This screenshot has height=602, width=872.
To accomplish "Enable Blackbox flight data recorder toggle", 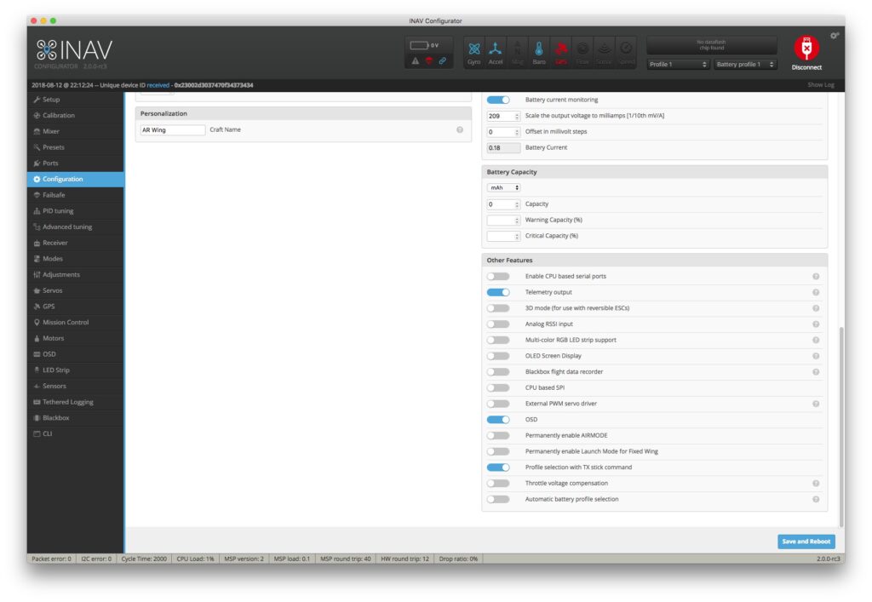I will pos(498,372).
